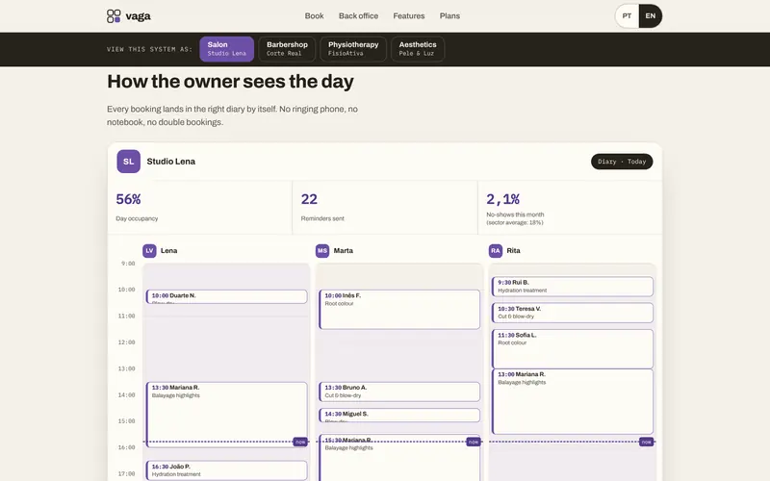The height and width of the screenshot is (481, 770).
Task: Click the Diary · Today pill
Action: (622, 162)
